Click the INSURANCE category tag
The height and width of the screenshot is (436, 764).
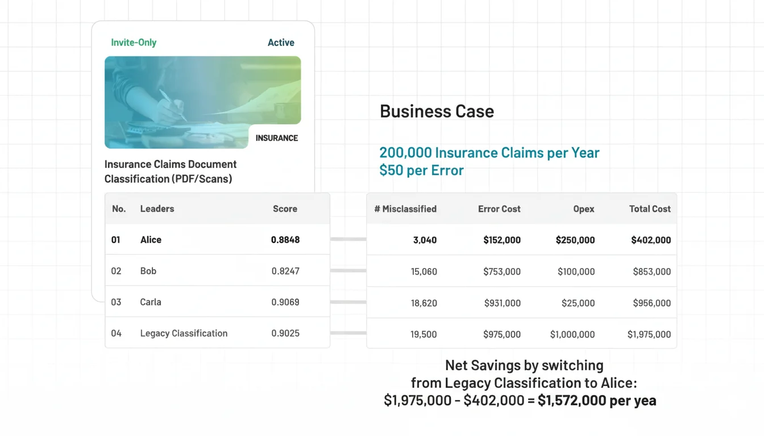coord(276,138)
